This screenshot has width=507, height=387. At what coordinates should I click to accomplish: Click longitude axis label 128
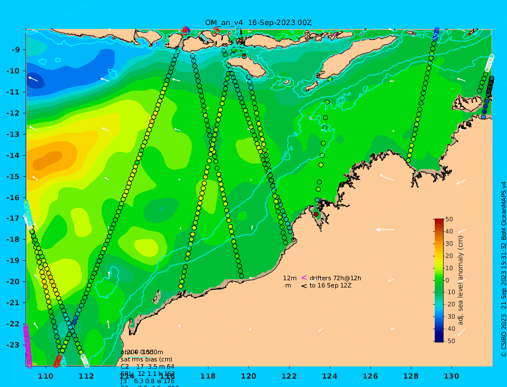411,376
